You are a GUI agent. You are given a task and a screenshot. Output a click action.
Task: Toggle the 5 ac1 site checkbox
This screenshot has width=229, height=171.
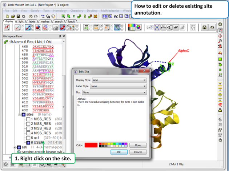[28, 138]
